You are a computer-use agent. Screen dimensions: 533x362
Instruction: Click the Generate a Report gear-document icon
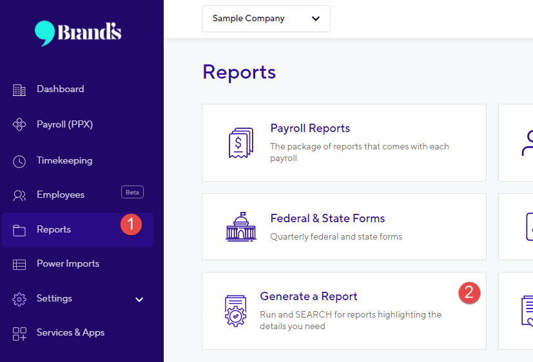[x=236, y=310]
